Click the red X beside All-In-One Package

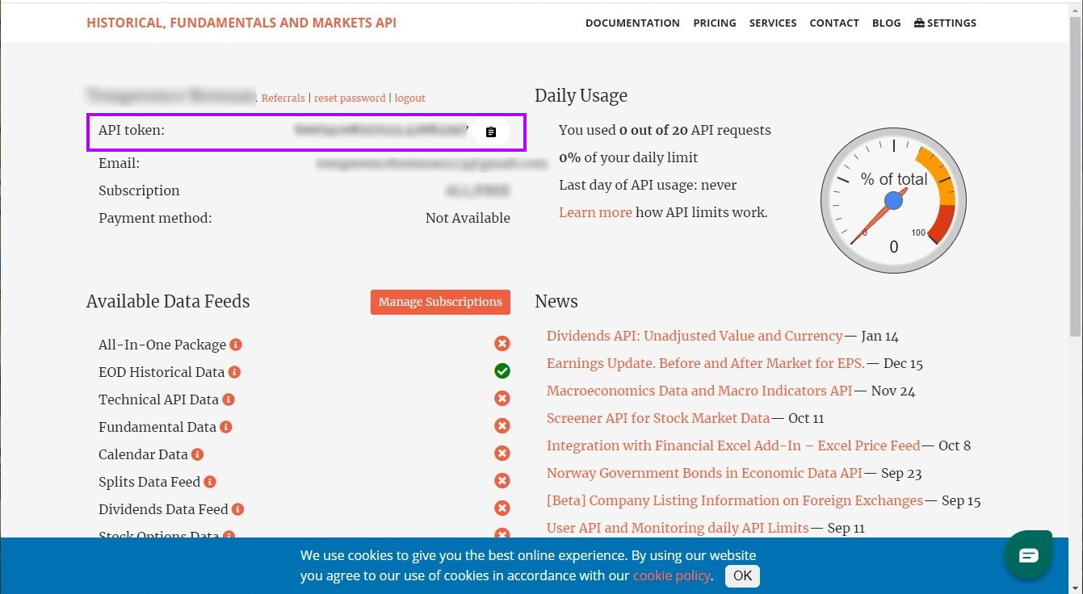pos(502,343)
